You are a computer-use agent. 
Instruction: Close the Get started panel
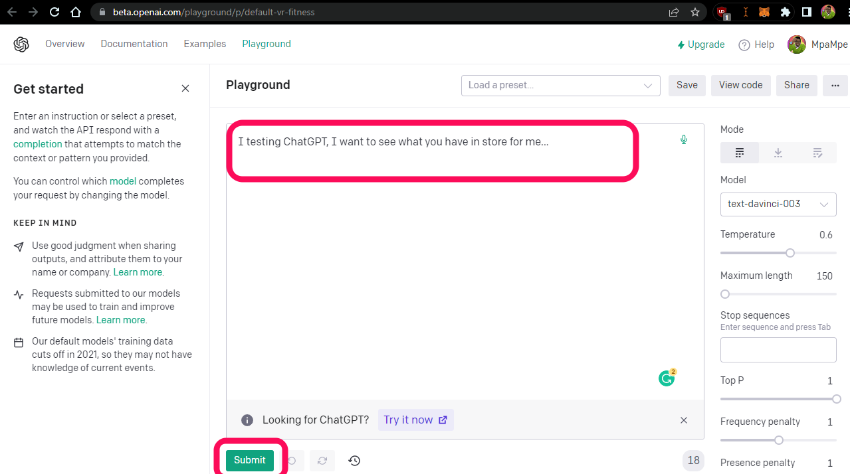tap(185, 88)
